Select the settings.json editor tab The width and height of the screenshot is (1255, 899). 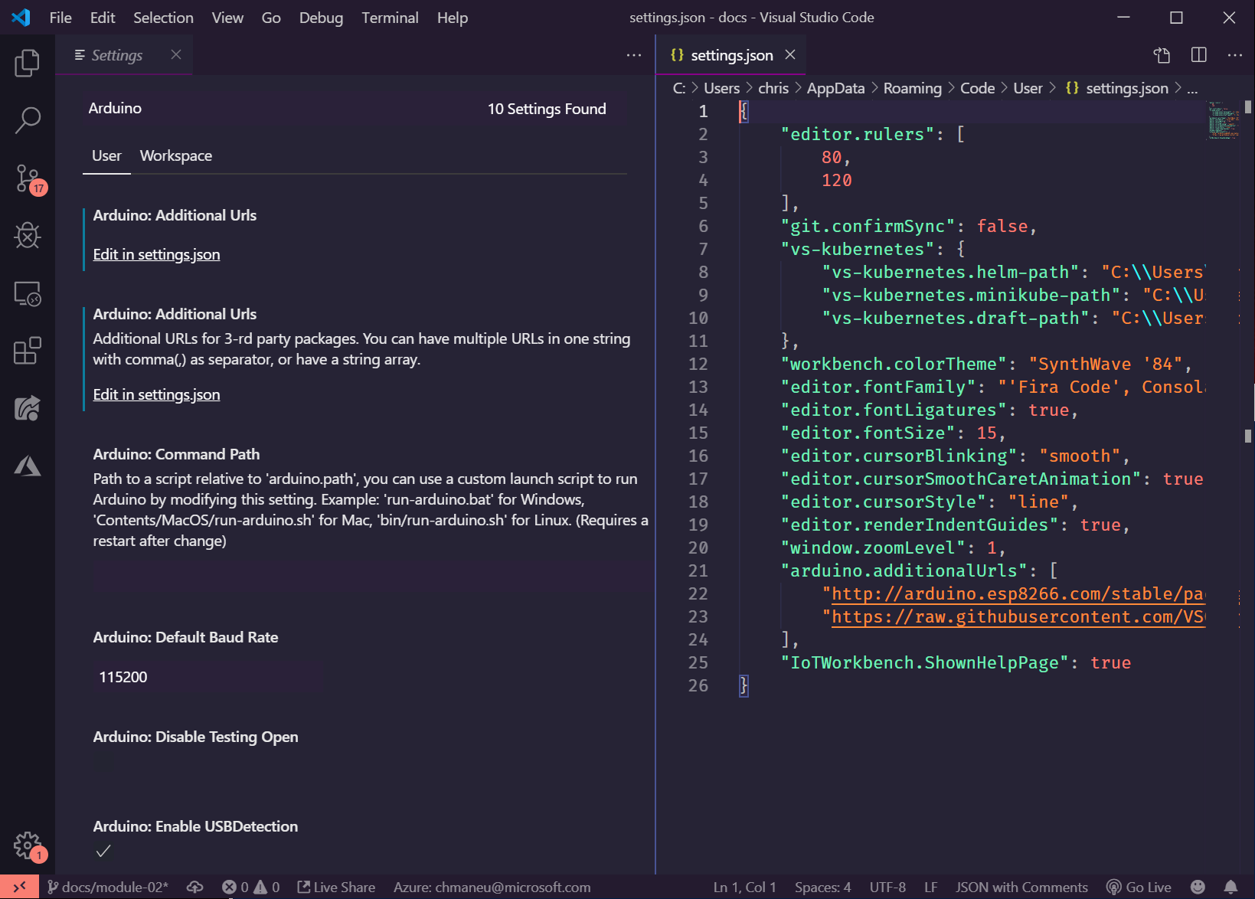(x=731, y=55)
